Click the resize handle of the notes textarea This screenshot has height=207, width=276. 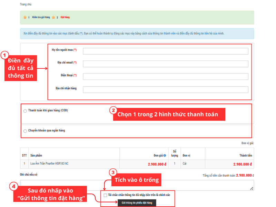[252, 188]
